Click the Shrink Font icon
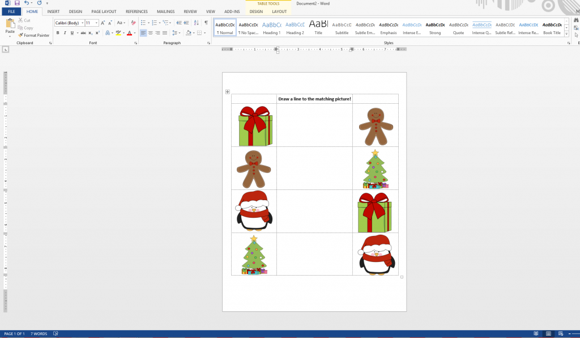 pyautogui.click(x=110, y=23)
